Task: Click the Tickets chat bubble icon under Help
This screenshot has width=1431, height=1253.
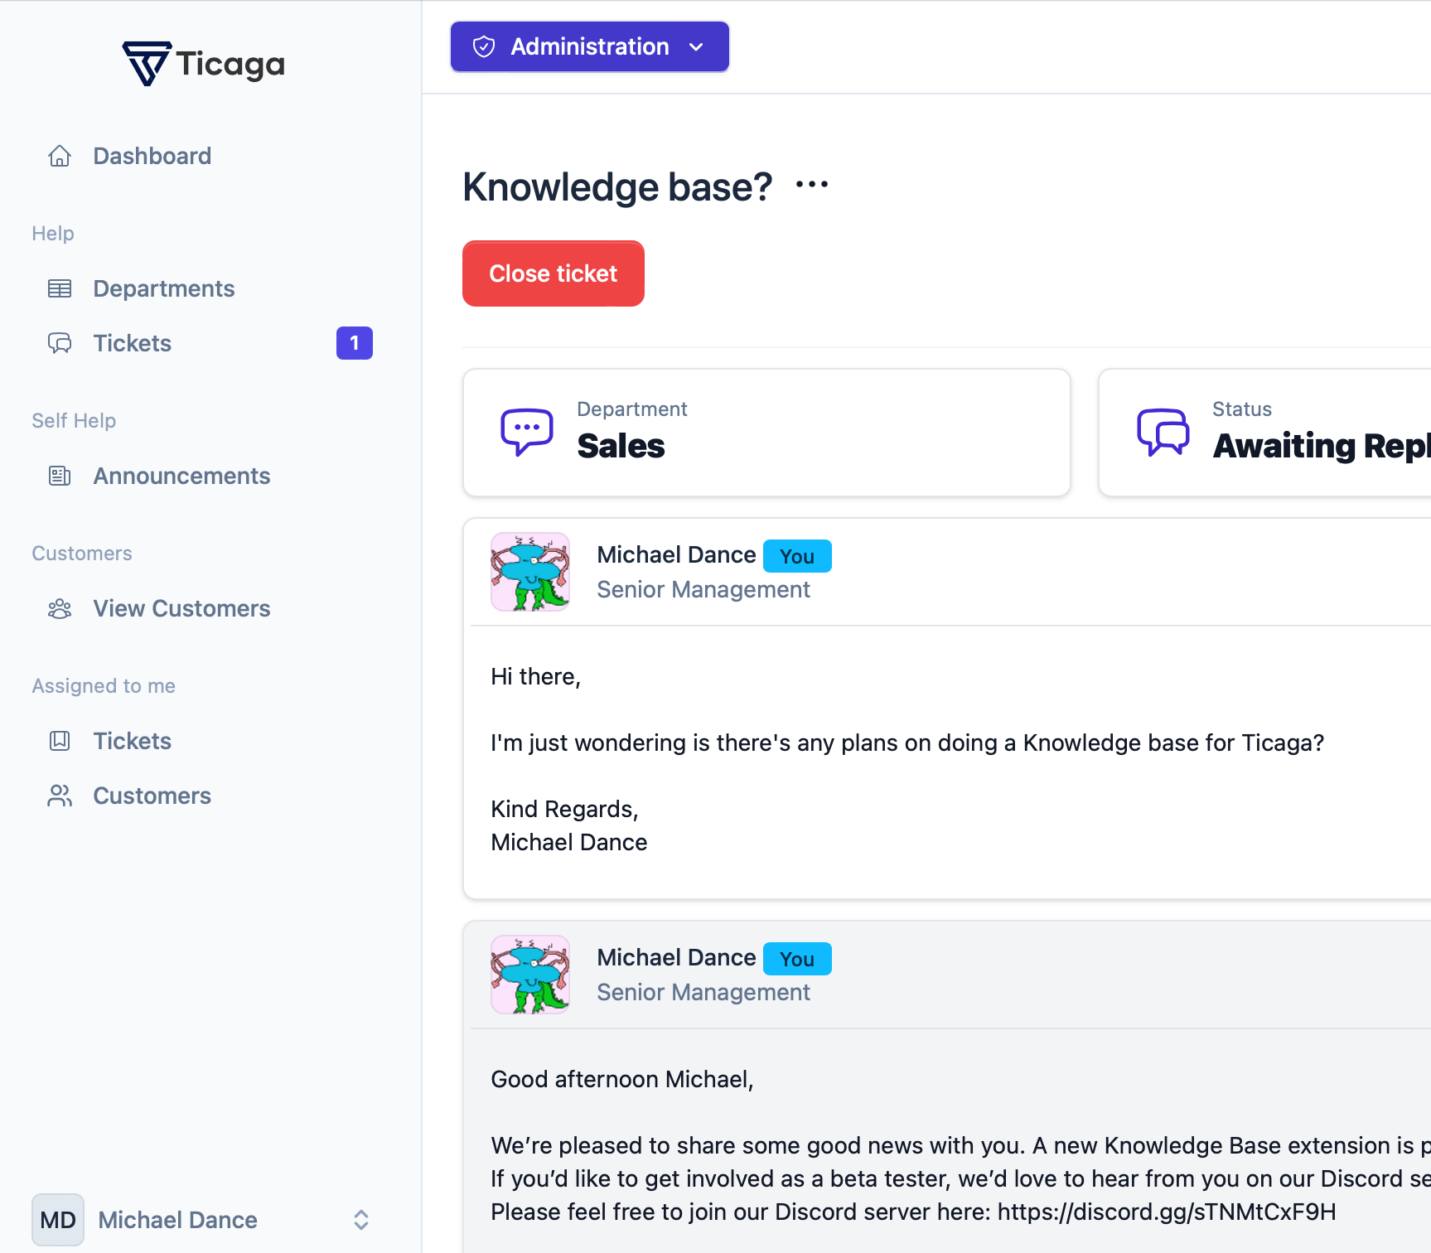Action: 60,343
